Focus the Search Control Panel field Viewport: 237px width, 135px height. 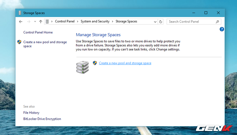(191, 22)
